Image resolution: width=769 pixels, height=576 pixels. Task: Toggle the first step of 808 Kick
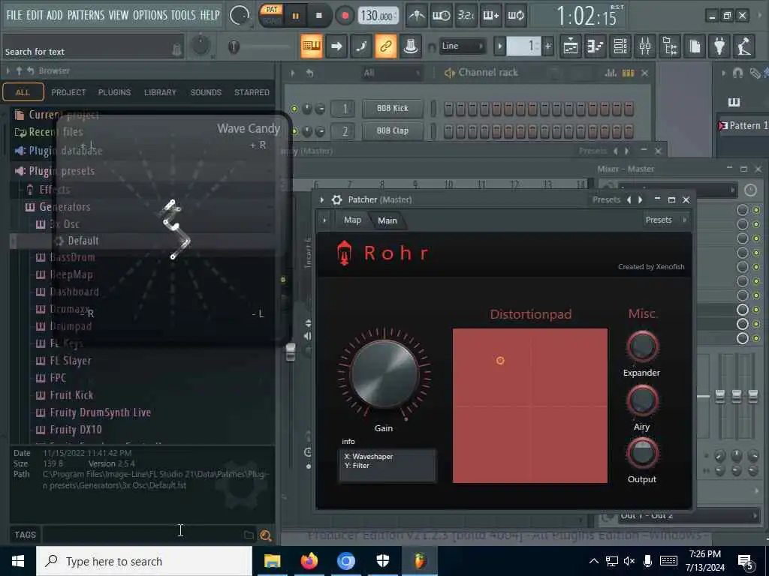pos(448,109)
